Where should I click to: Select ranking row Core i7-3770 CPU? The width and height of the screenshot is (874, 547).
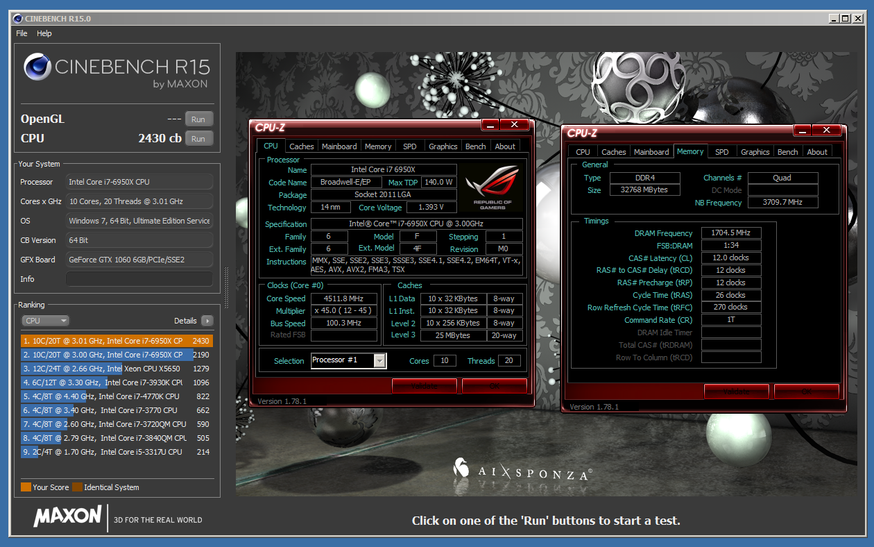pos(117,410)
